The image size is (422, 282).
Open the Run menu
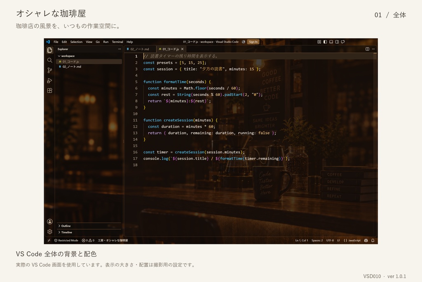point(106,42)
